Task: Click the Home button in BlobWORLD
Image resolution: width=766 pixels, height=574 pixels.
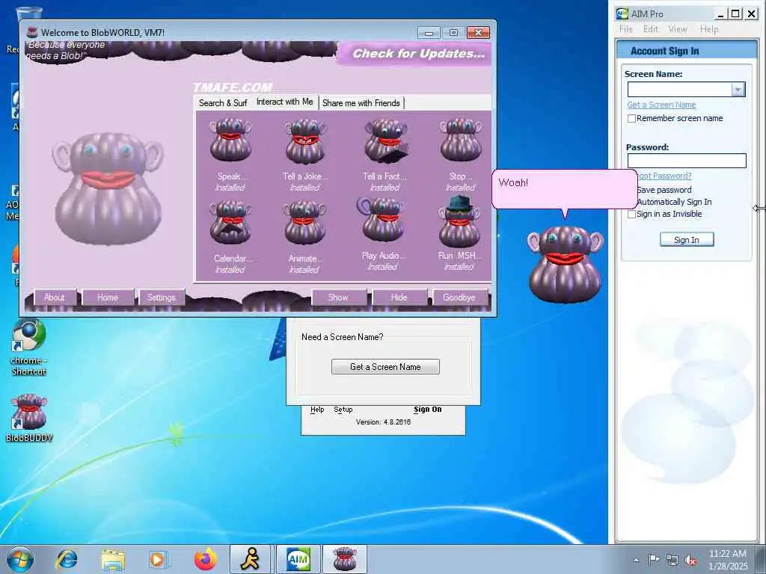Action: pos(108,297)
